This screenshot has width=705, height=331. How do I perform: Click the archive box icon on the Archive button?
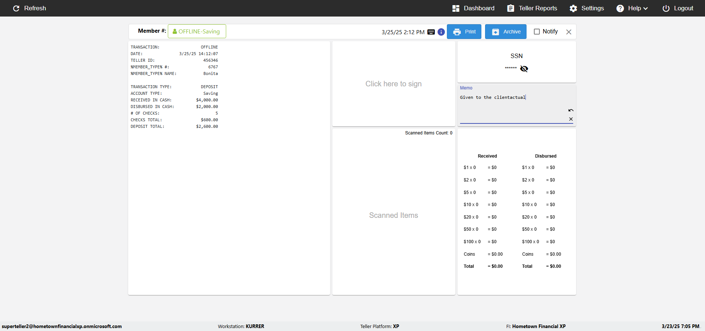click(495, 32)
